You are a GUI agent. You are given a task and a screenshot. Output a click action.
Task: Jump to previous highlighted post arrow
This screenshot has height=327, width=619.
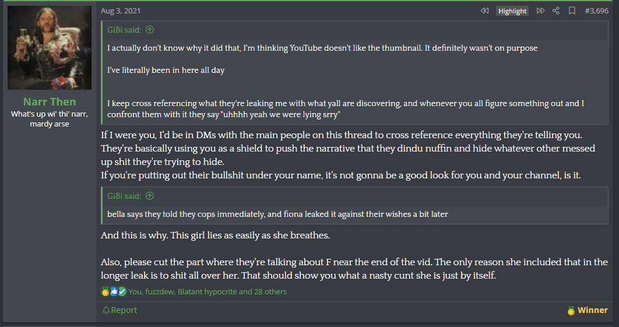tap(484, 10)
